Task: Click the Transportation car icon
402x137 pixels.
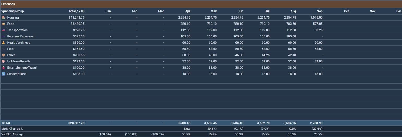Action: (x=3, y=30)
